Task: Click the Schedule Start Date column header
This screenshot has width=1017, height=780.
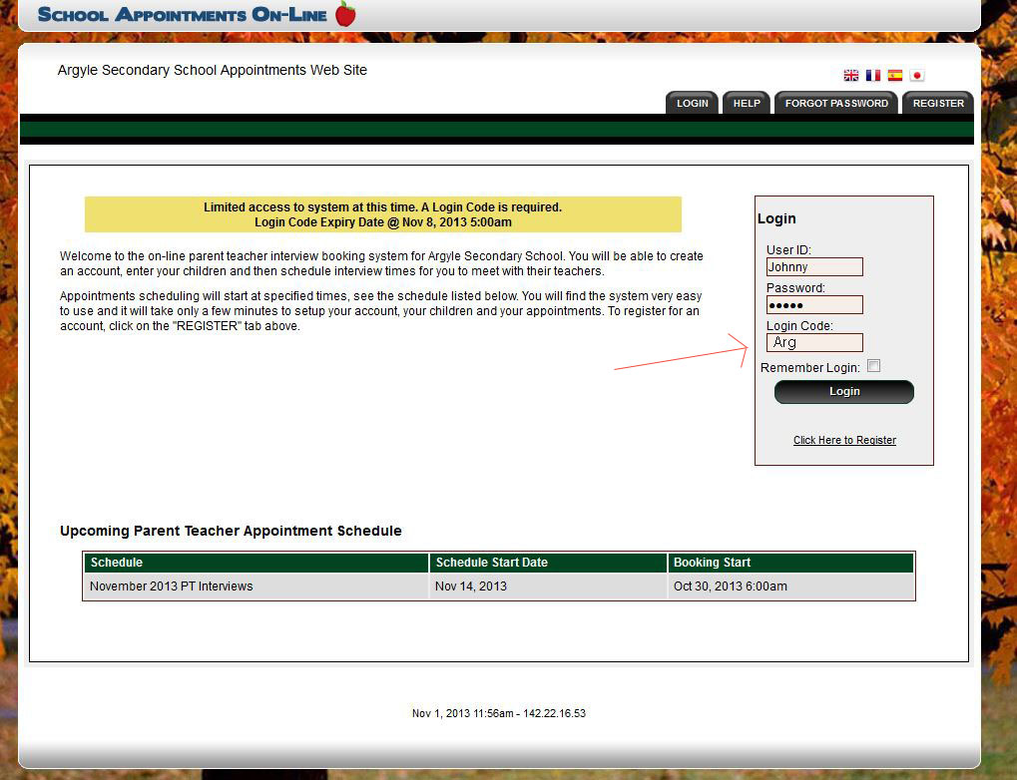Action: 548,563
